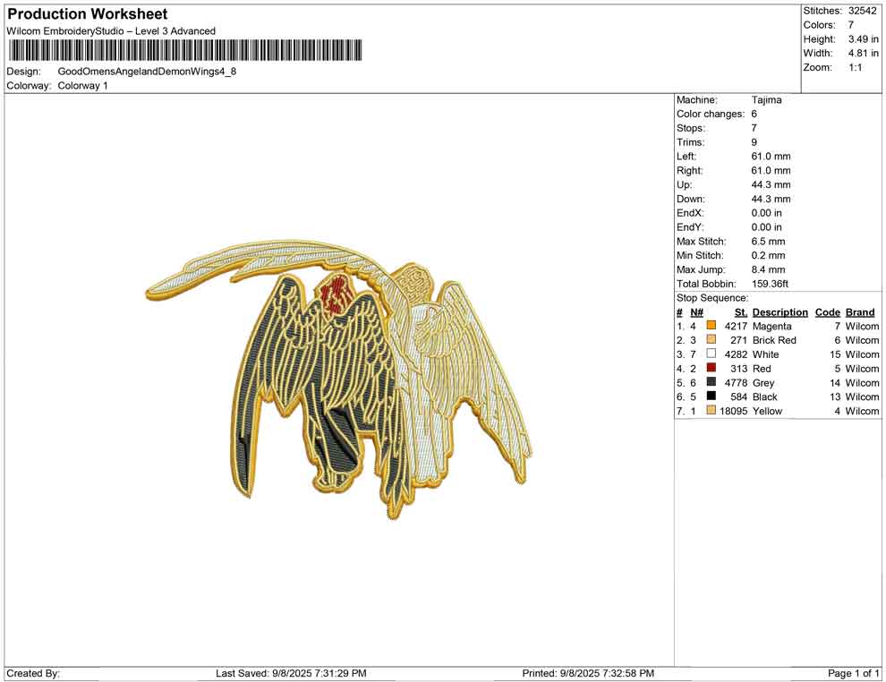Click the Max Jump value '8.4 mm'
Screen dimensions: 886x682
[769, 269]
